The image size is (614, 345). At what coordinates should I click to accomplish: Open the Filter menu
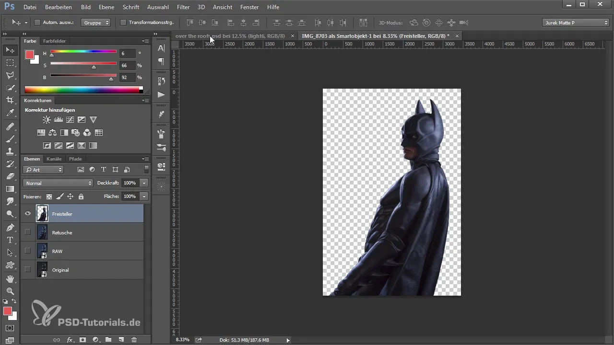[x=183, y=7]
